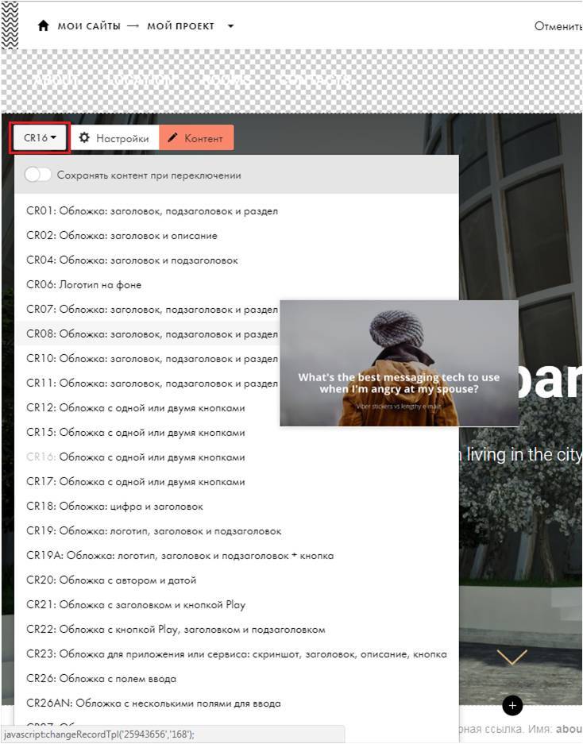The height and width of the screenshot is (744, 583).
Task: Select CR26: Обложка с полем ввода
Action: click(x=101, y=679)
